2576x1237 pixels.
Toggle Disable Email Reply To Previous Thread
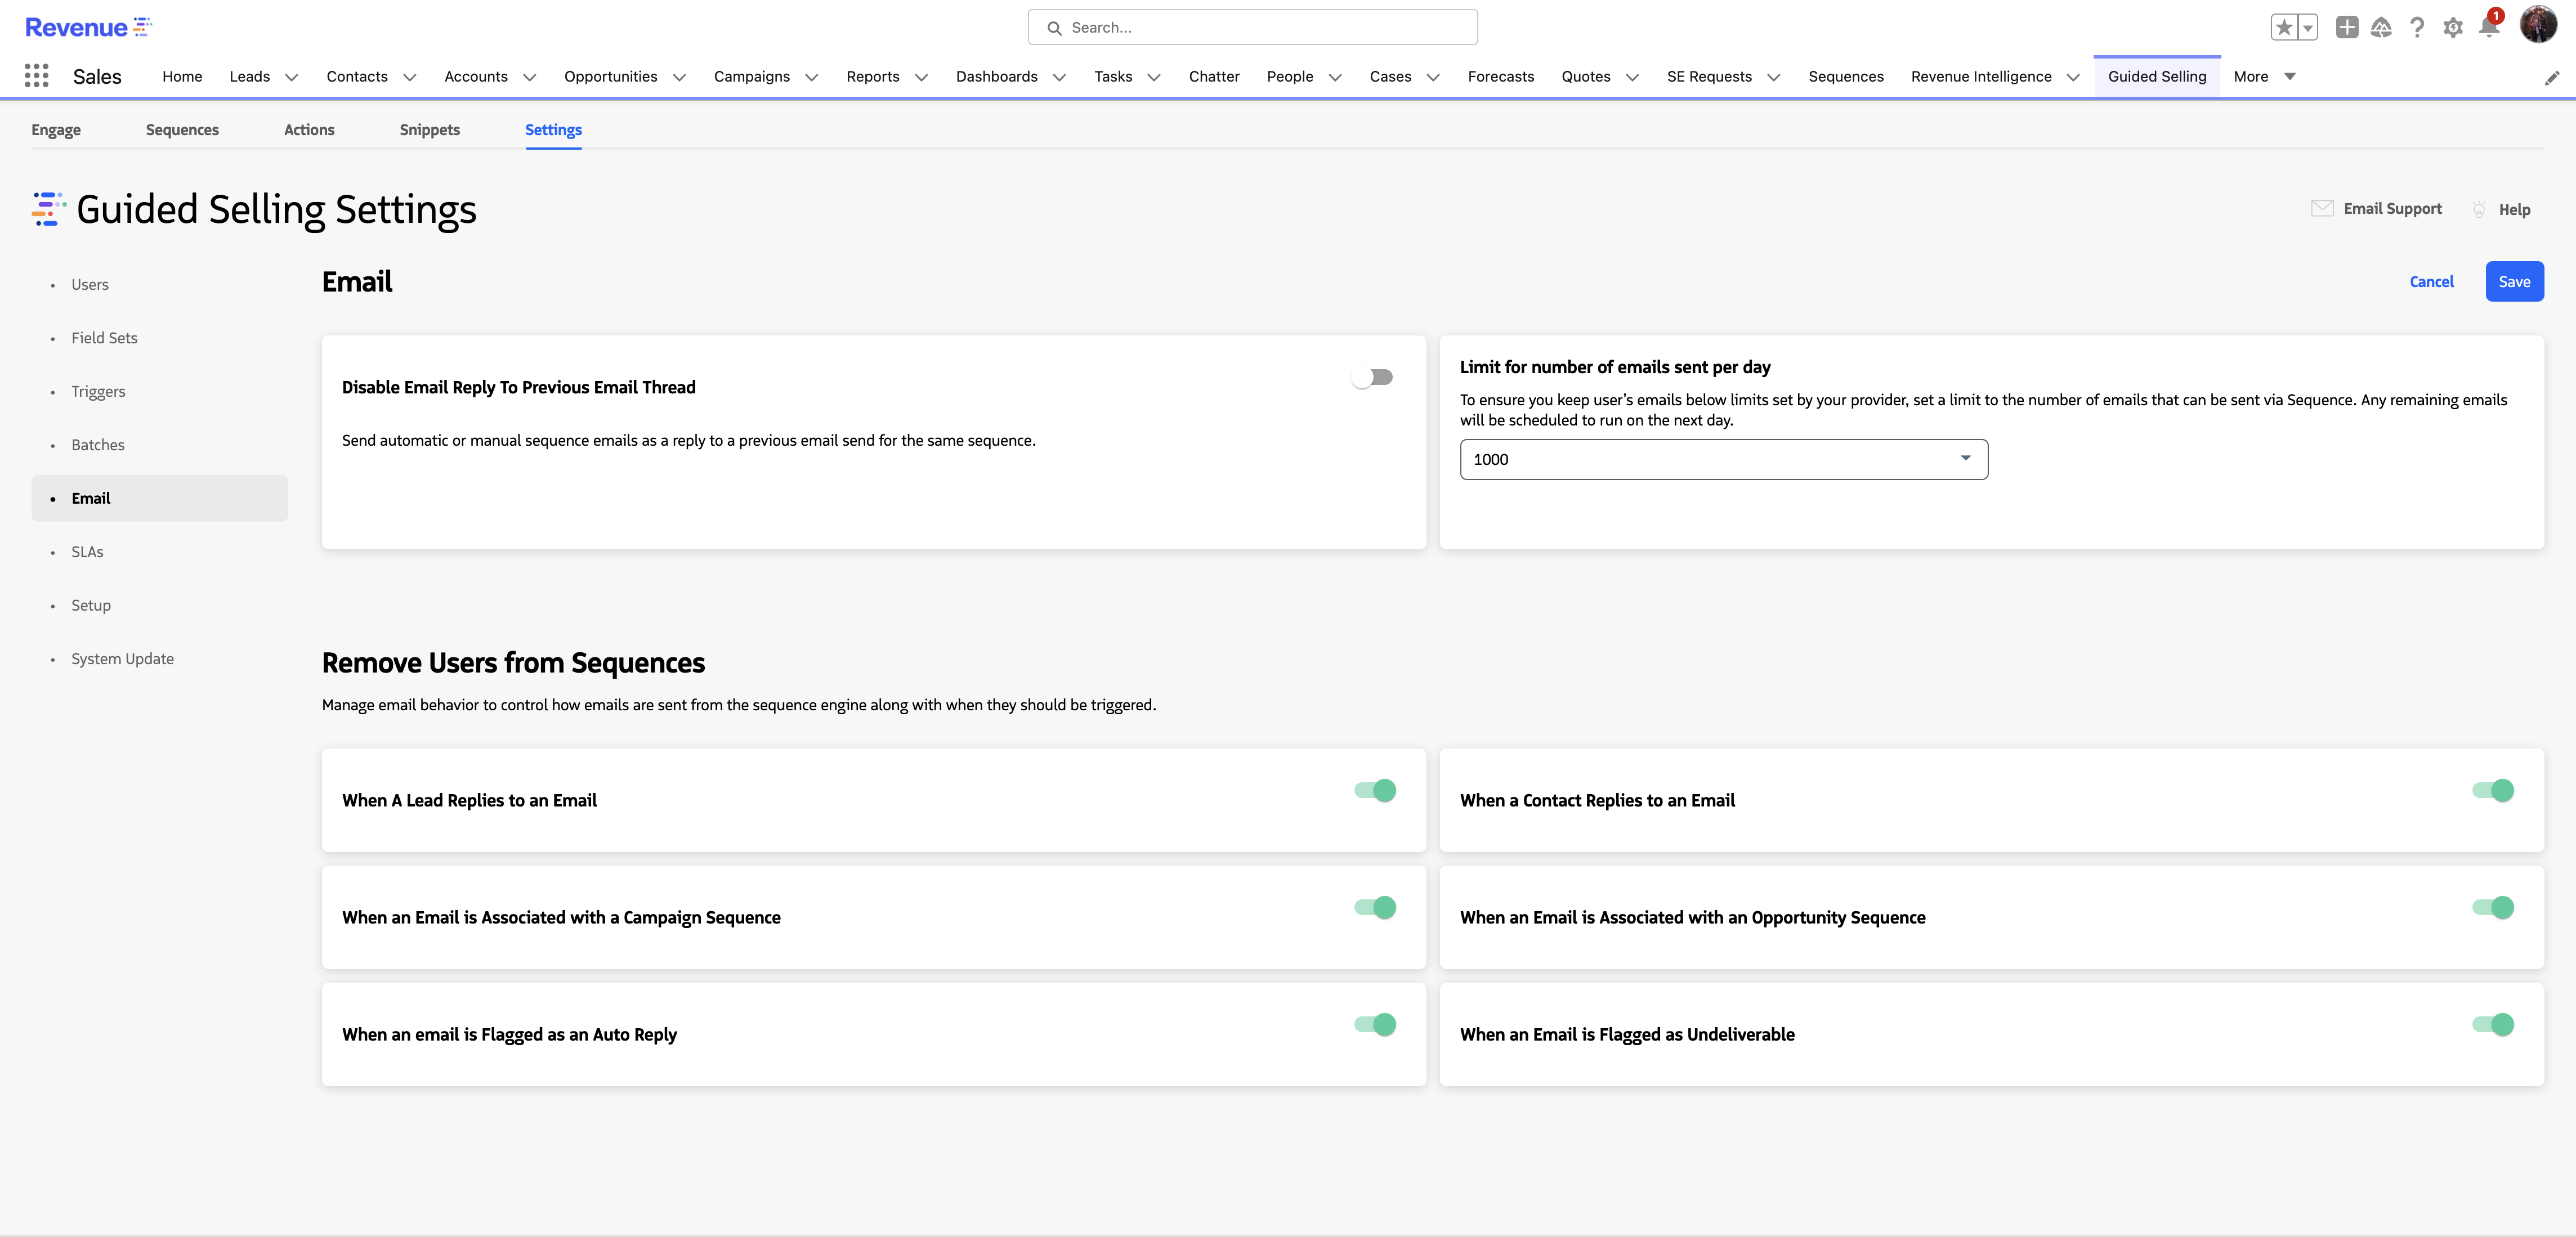pyautogui.click(x=1373, y=377)
